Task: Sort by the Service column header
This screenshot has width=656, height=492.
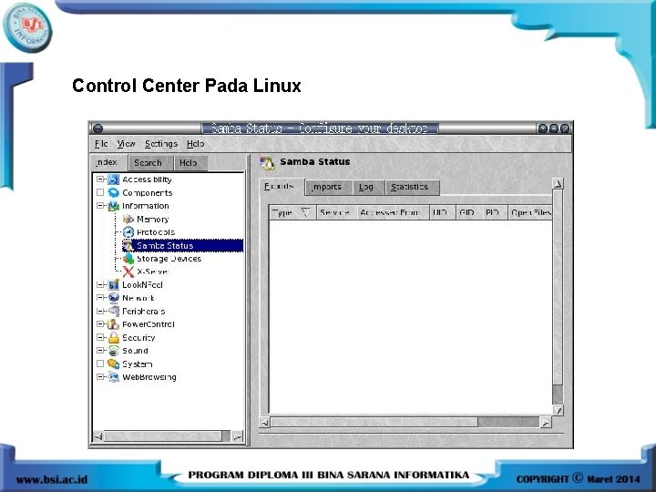Action: pyautogui.click(x=336, y=212)
